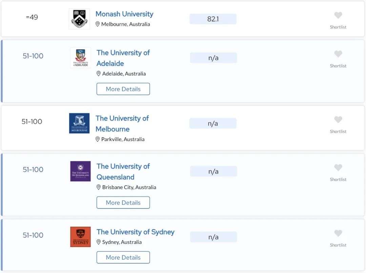Click More Details under University of Adelaide
The width and height of the screenshot is (366, 273).
123,89
